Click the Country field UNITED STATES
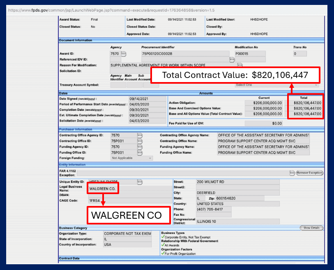Viewport: 334px width, 270px height. tap(238, 204)
